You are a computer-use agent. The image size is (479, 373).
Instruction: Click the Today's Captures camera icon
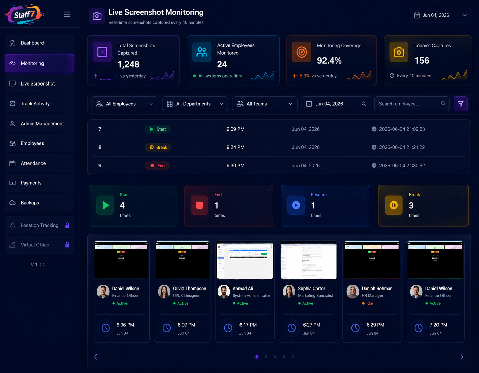point(399,52)
